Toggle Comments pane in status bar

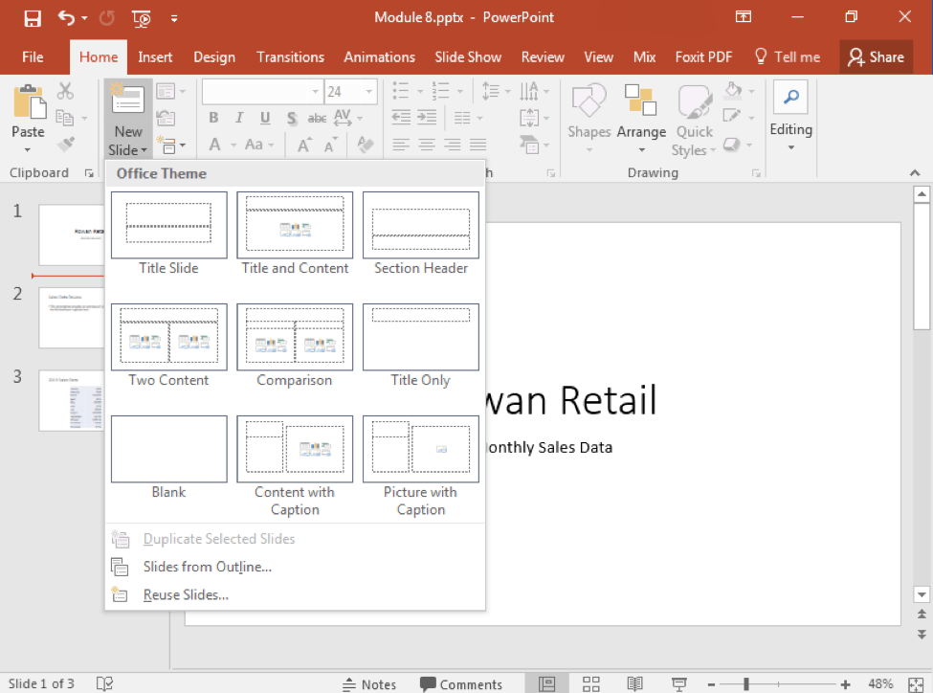pos(461,684)
